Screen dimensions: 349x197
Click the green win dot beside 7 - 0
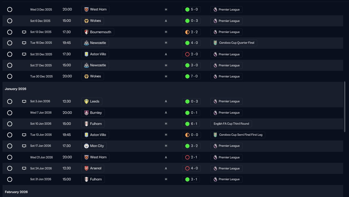pos(187,76)
